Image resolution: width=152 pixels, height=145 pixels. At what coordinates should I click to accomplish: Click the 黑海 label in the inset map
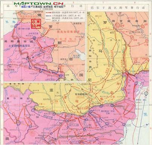10,22
